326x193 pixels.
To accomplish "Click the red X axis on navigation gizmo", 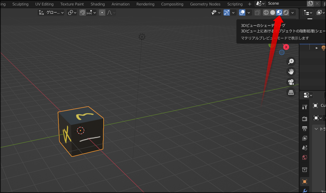I will point(286,47).
